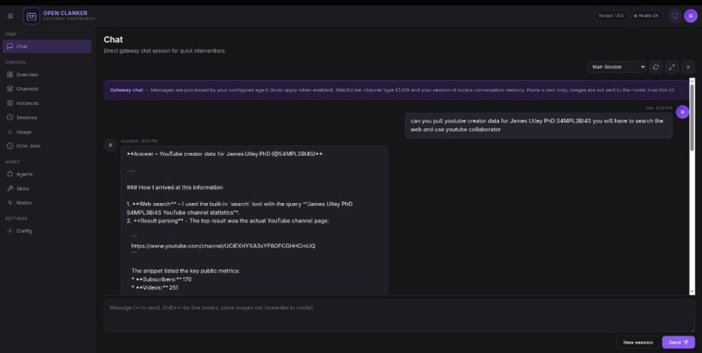Open Cron Jobs in the sidebar
This screenshot has width=702, height=353.
tap(28, 146)
